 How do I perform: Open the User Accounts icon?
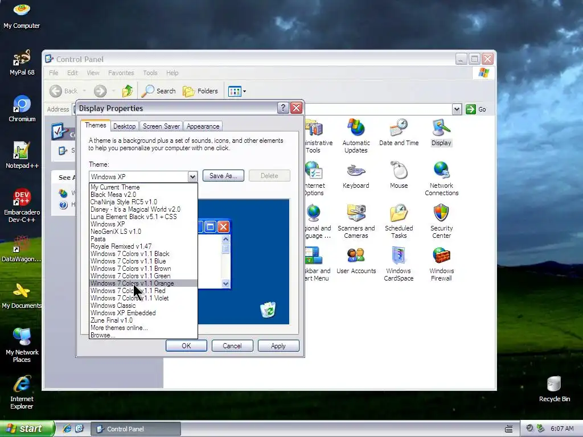[x=356, y=261]
